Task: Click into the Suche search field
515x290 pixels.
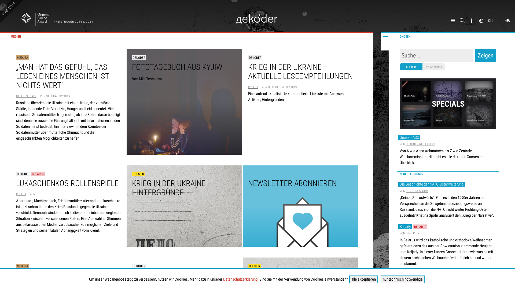Action: (x=436, y=56)
